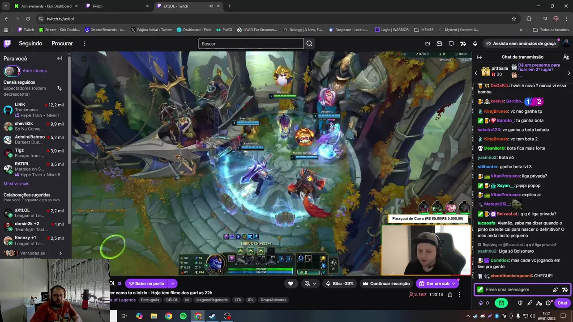The height and width of the screenshot is (322, 573).
Task: Open the Prime loot crown icon
Action: coord(427,43)
